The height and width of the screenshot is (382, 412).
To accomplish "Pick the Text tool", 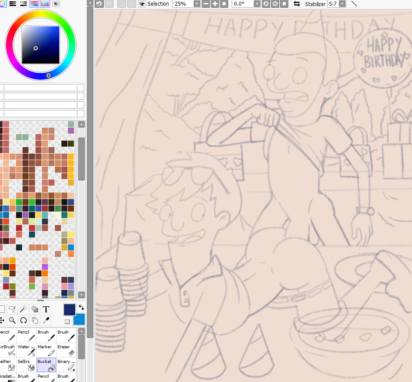I will point(46,309).
